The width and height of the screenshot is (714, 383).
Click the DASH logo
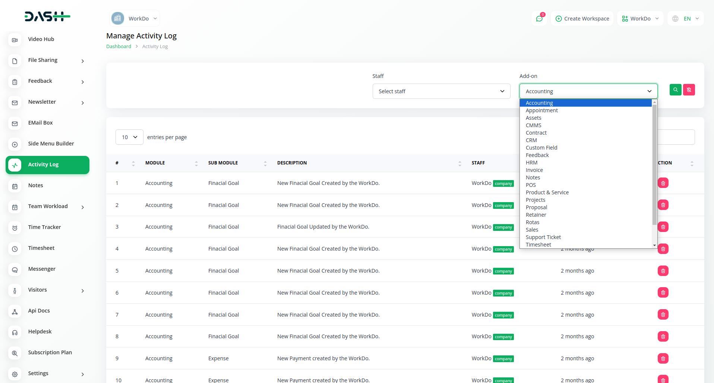47,17
